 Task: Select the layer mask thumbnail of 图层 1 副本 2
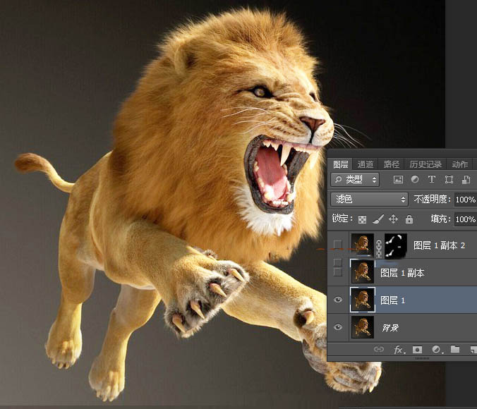pyautogui.click(x=395, y=245)
